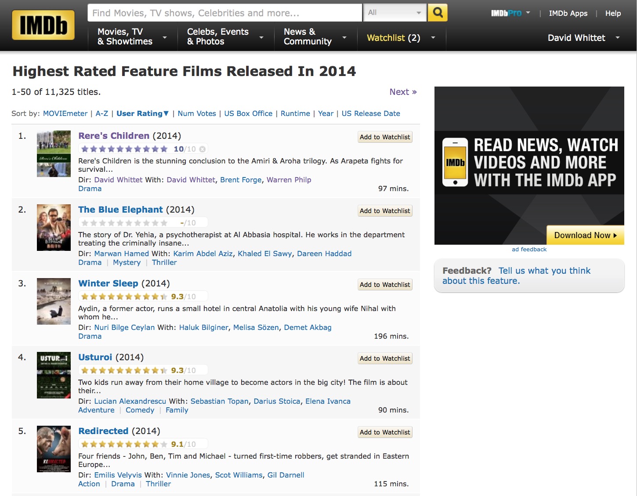Screen dimensions: 637x496
Task: Click the Winter Sleep star rating
Action: click(124, 297)
